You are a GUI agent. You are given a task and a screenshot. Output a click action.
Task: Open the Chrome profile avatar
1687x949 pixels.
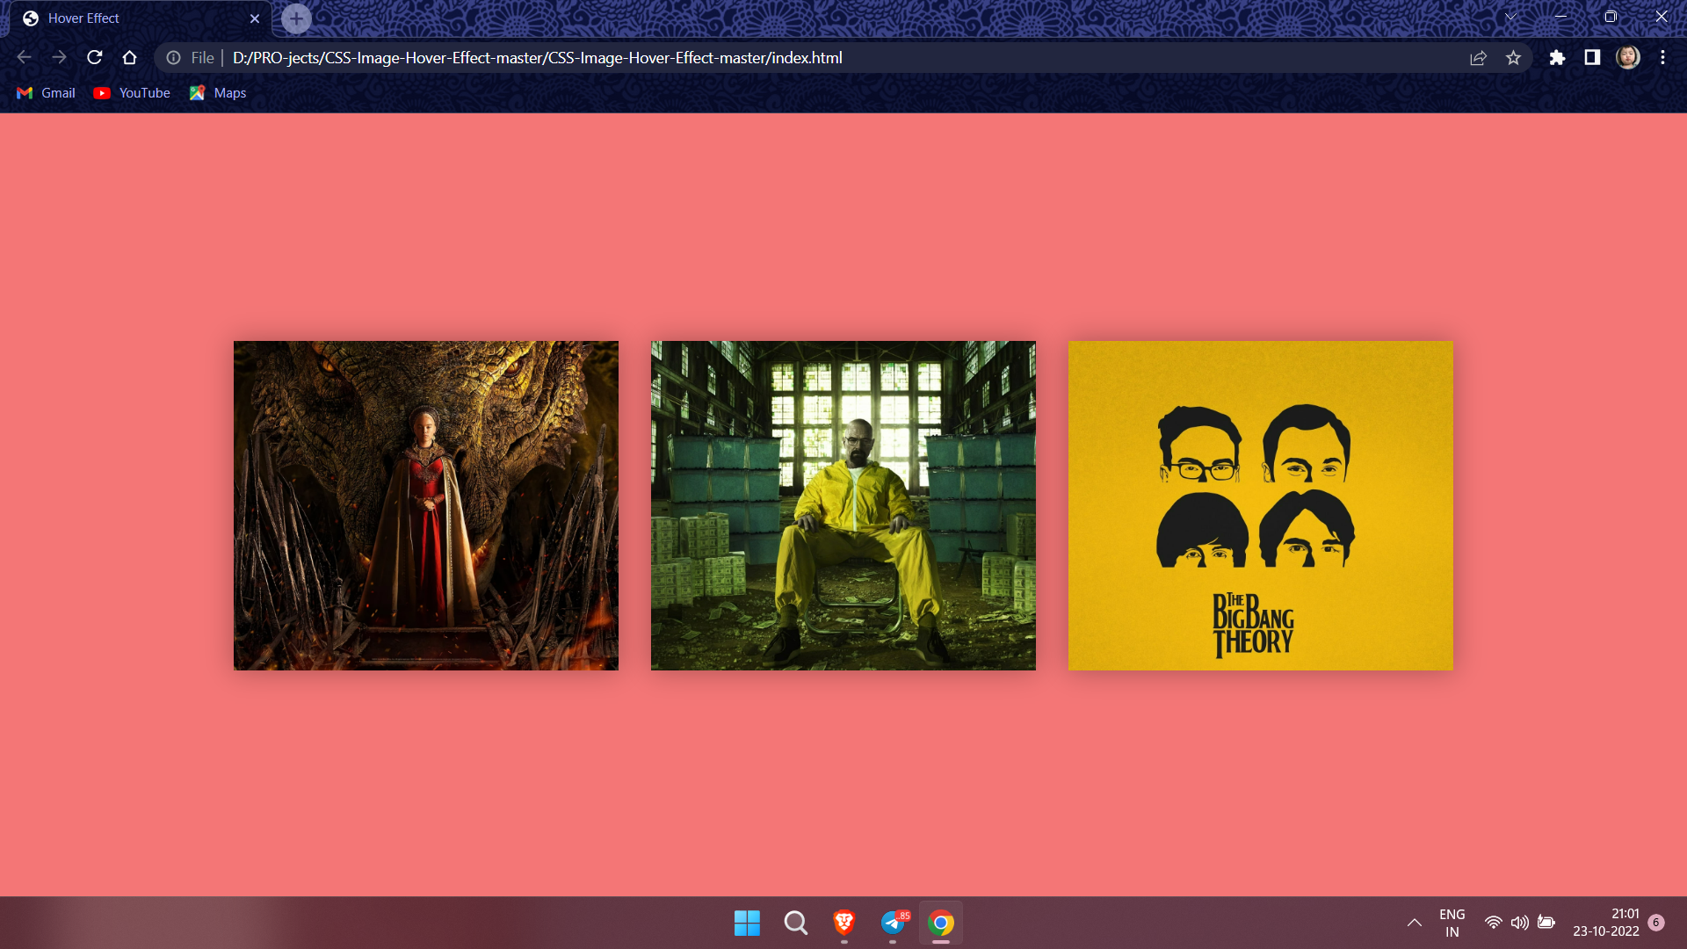[1627, 58]
